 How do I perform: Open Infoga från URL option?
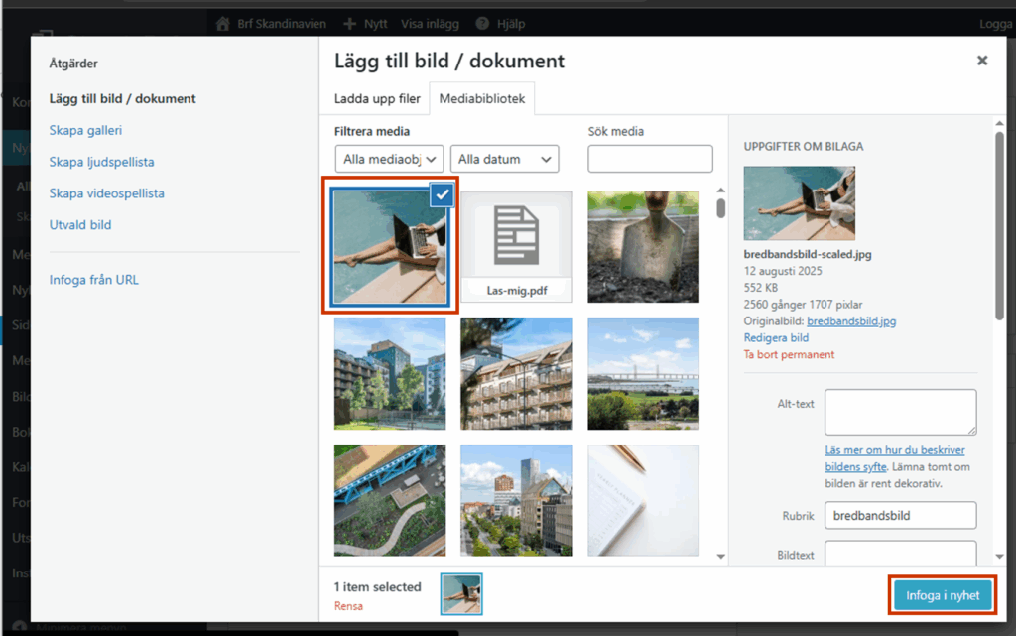pyautogui.click(x=94, y=280)
